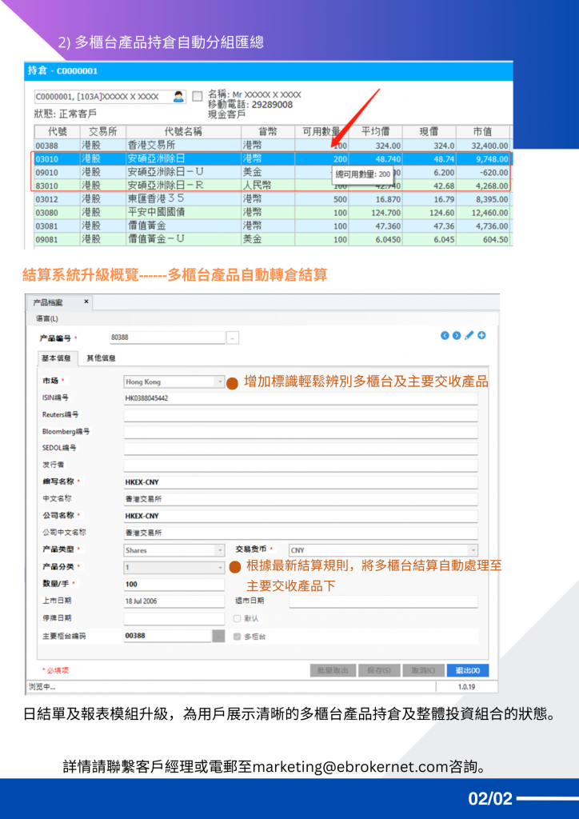Click the client lookup person icon
The height and width of the screenshot is (819, 579).
coord(178,97)
